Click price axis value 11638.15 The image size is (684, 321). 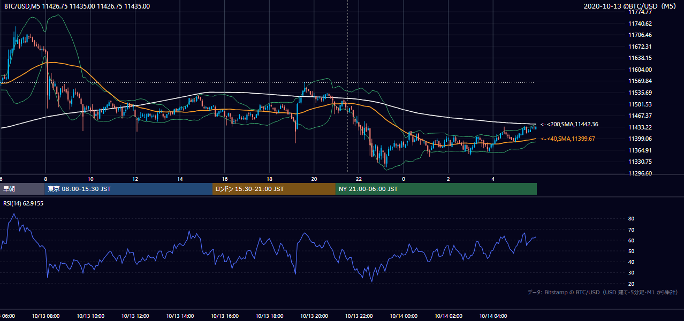tap(640, 58)
